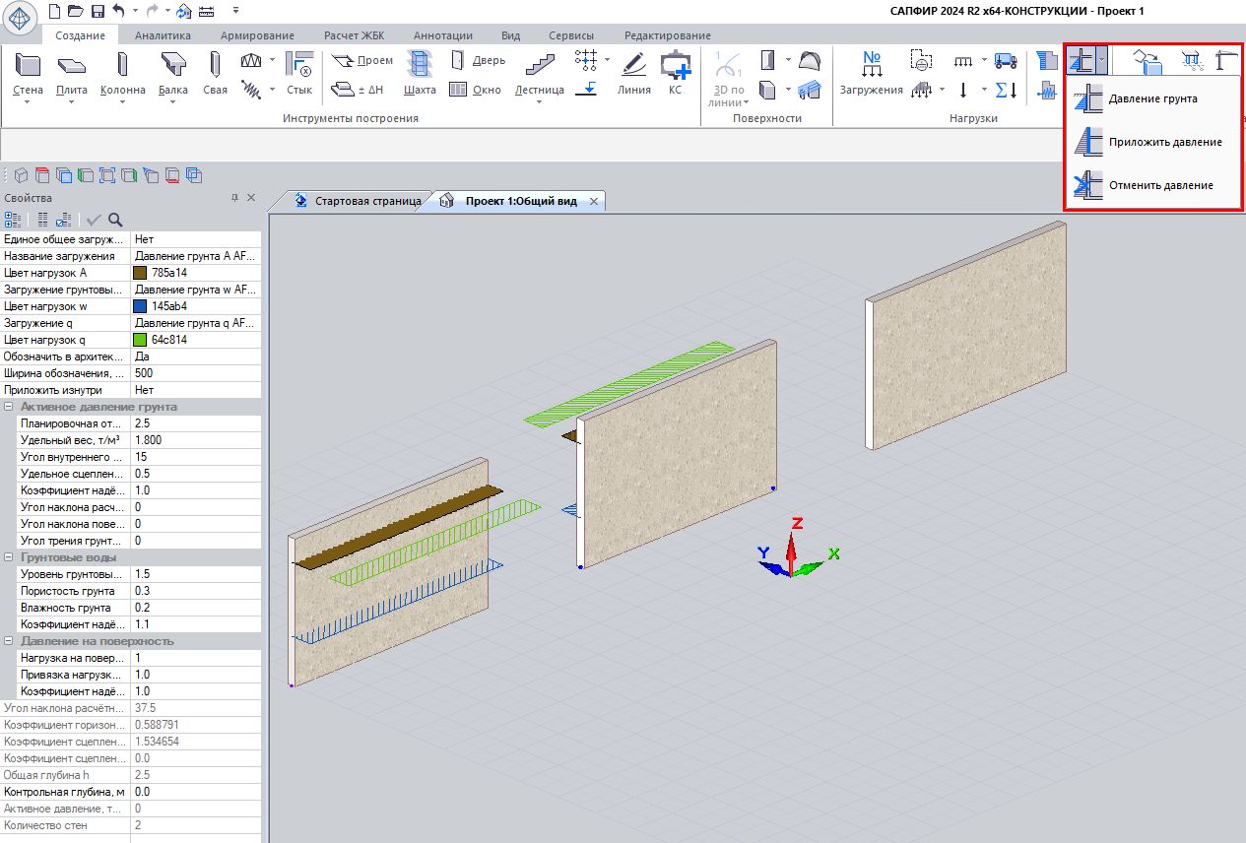Activate the Шахта (shaft) tool
1246x843 pixels.
pyautogui.click(x=420, y=66)
